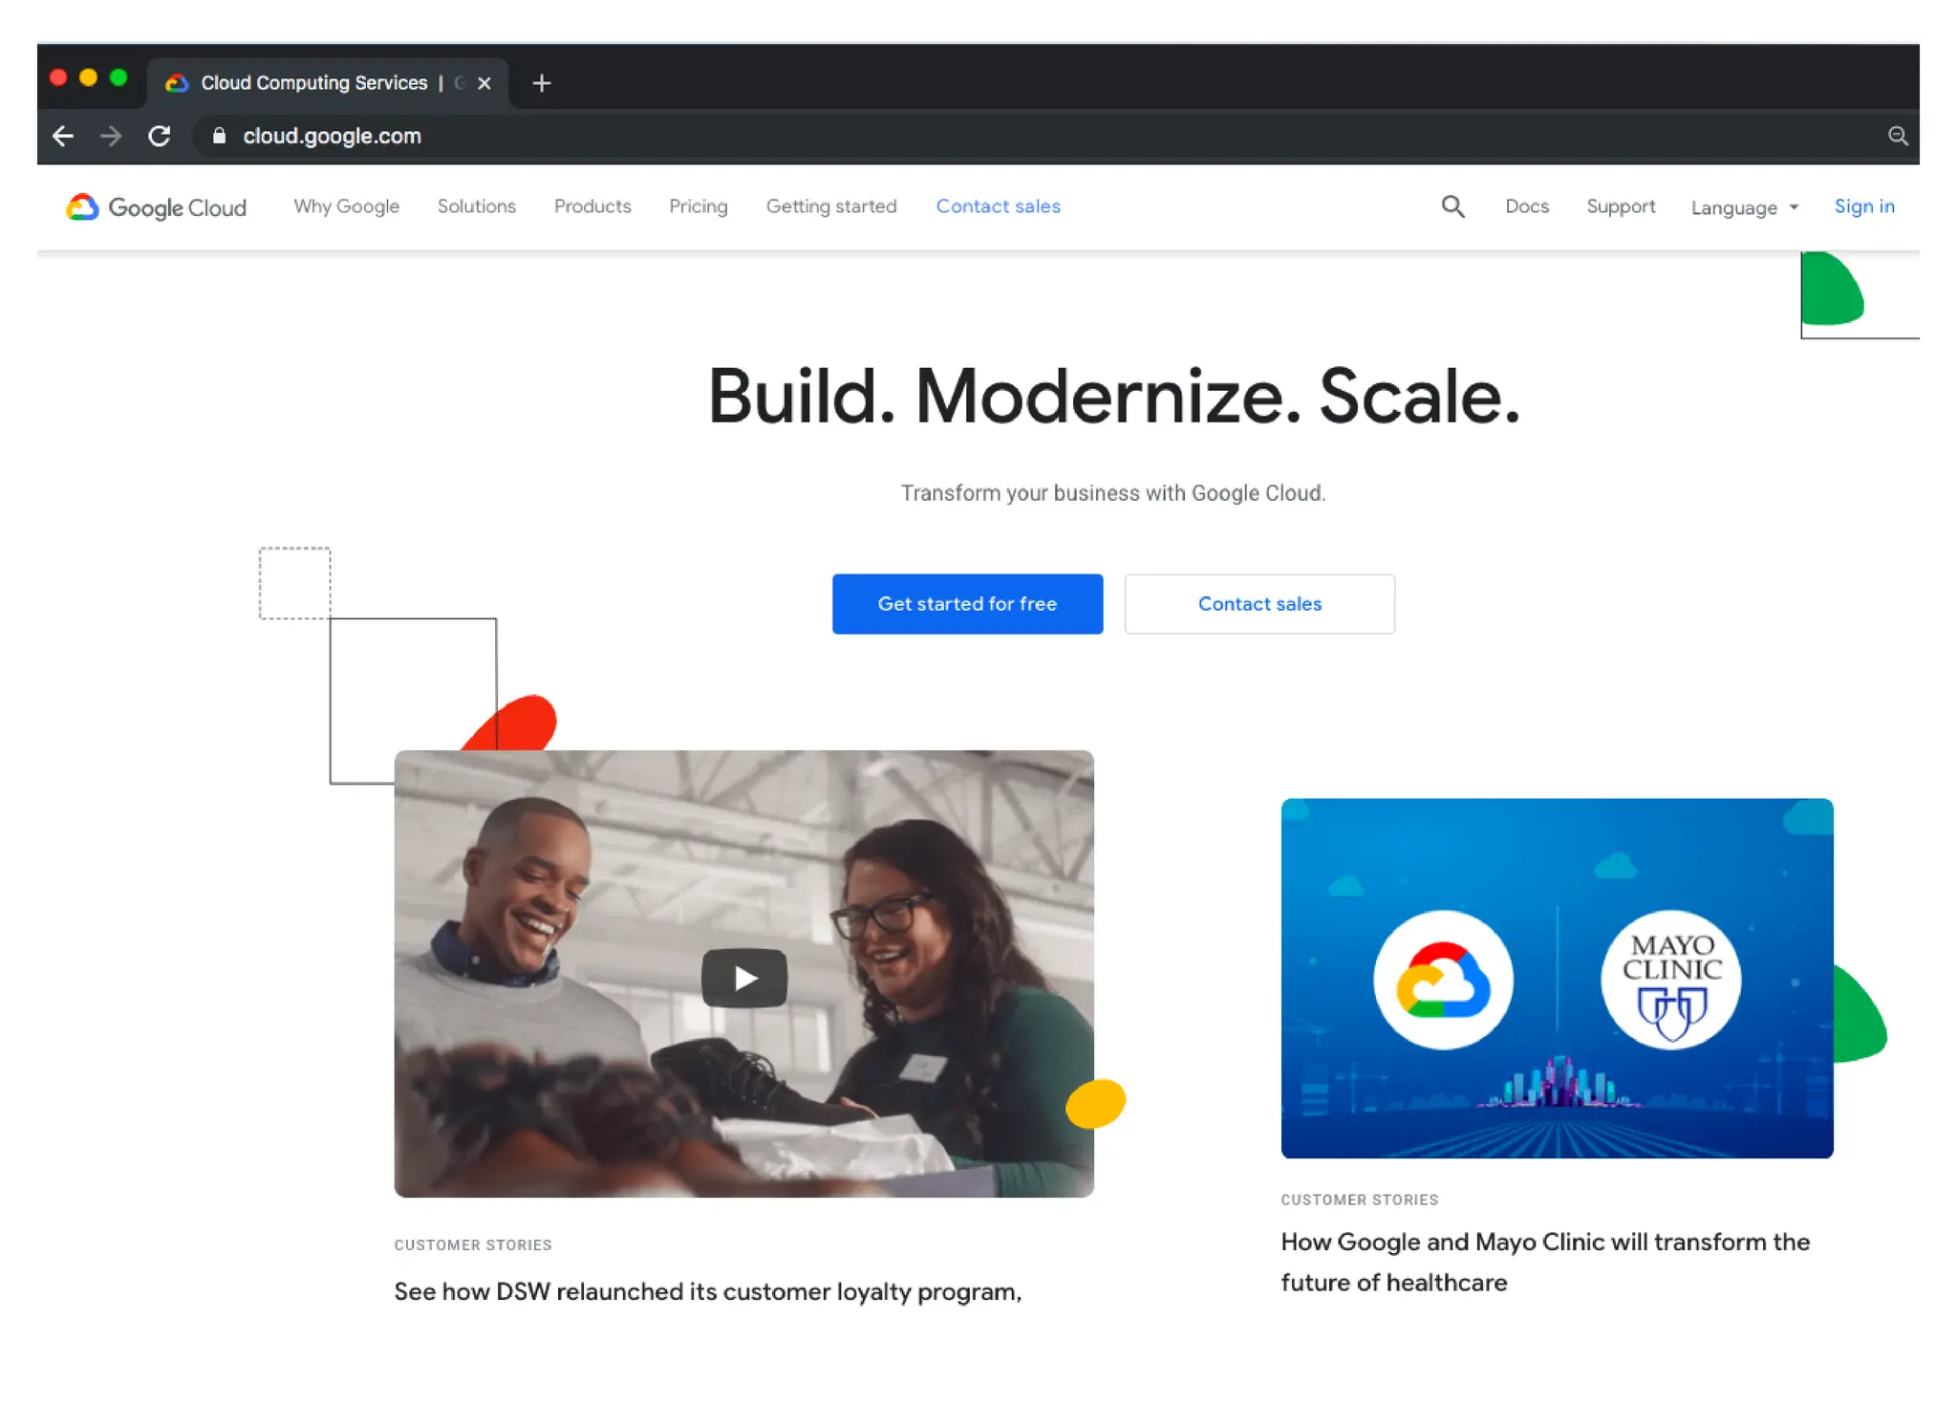
Task: Click the address bar zoom magnifier icon
Action: [x=1898, y=136]
